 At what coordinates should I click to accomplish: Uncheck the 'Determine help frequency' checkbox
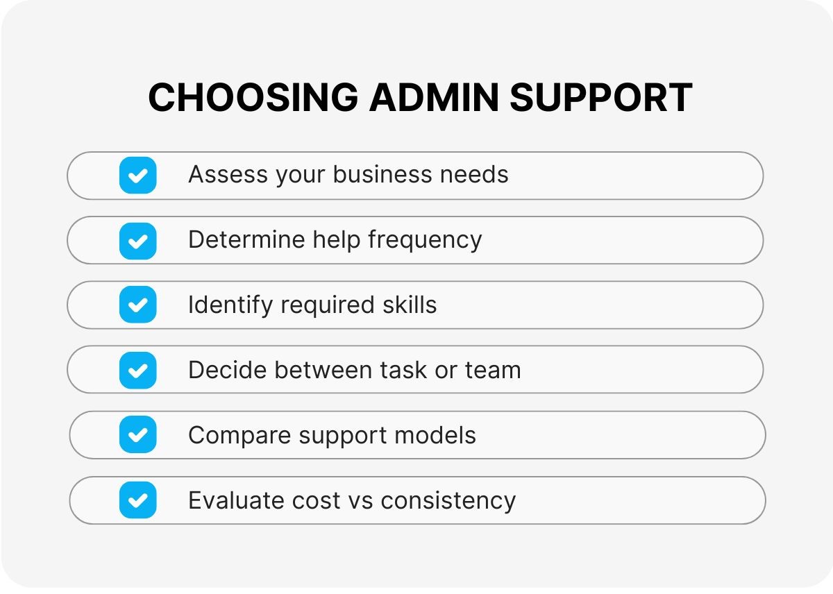click(137, 240)
